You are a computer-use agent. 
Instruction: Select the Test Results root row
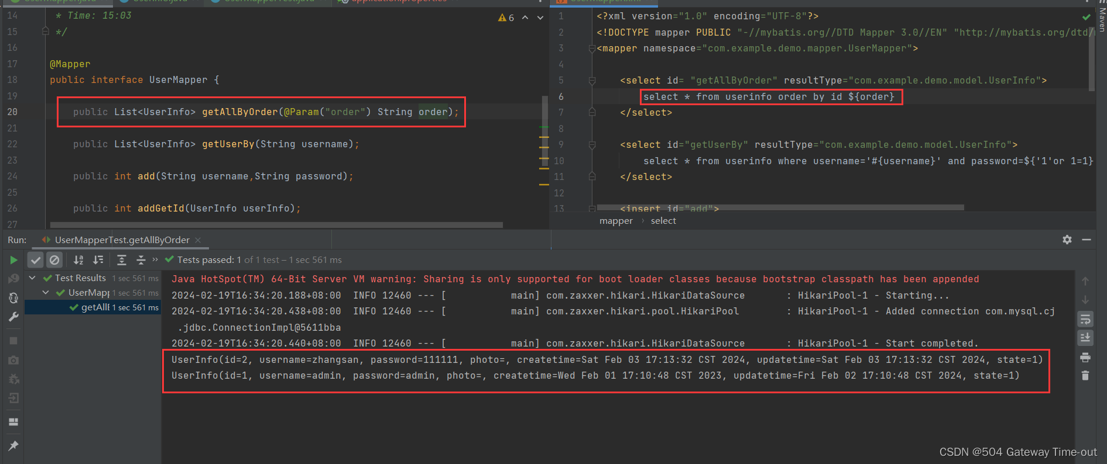tap(92, 278)
